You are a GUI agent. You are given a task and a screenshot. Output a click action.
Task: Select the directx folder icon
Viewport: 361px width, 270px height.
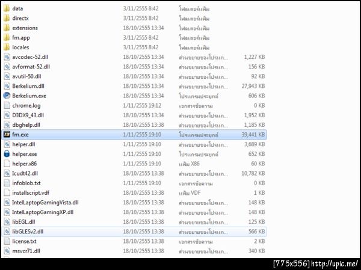(x=7, y=18)
